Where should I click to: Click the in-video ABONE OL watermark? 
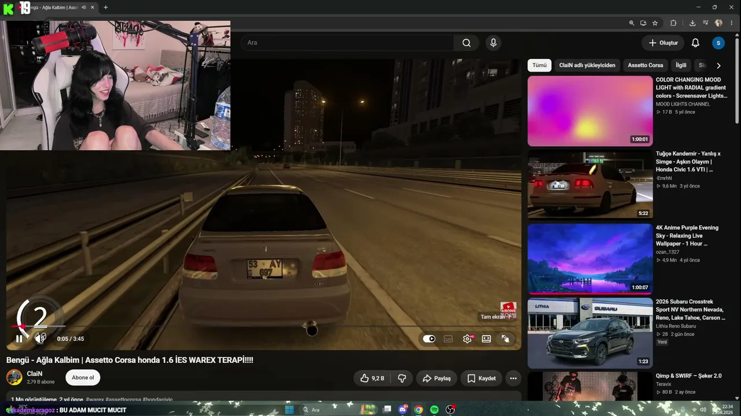click(x=508, y=309)
